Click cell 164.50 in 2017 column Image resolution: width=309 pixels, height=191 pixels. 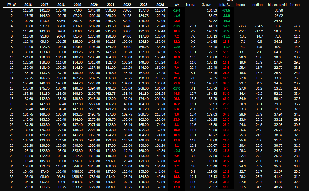click(45, 16)
